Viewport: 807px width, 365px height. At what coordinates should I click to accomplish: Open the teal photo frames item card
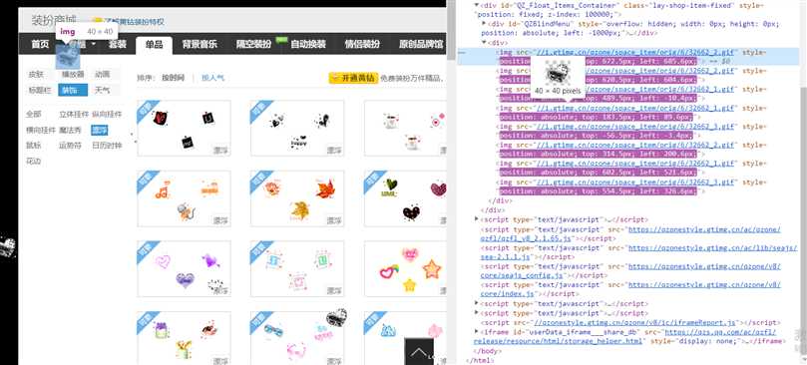297,268
